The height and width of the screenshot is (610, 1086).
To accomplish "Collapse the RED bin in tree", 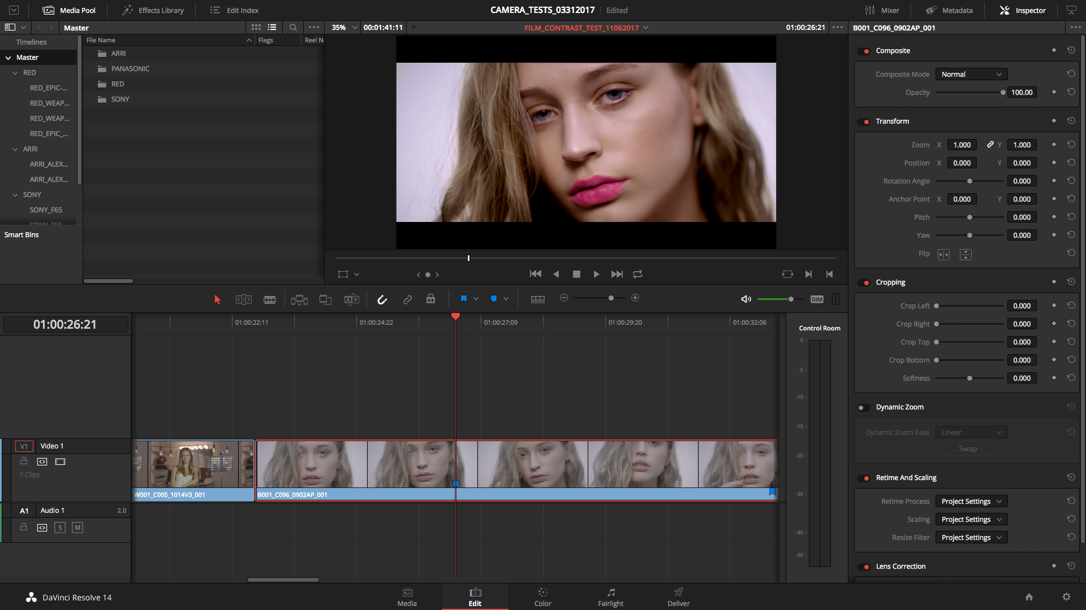I will (15, 73).
